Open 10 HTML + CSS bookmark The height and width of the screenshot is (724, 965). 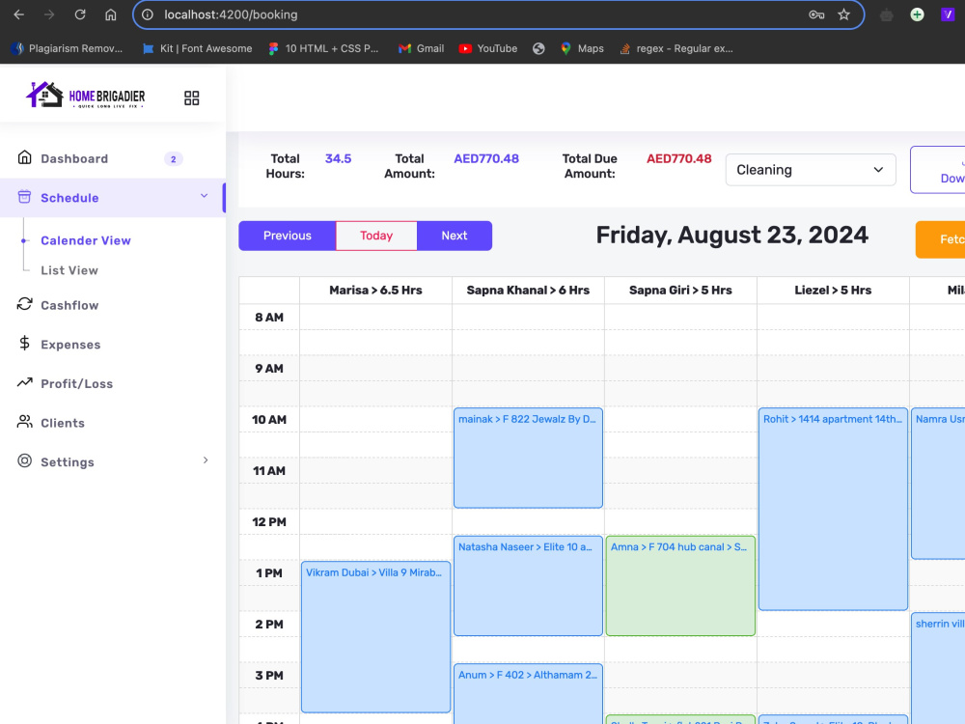(323, 48)
